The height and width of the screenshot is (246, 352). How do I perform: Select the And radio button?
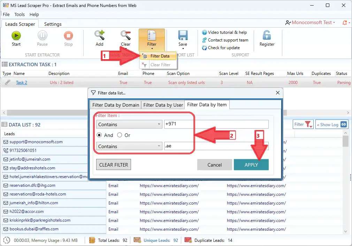[99, 135]
